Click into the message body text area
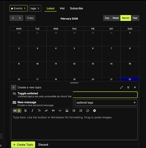The image size is (146, 148). 74,127
